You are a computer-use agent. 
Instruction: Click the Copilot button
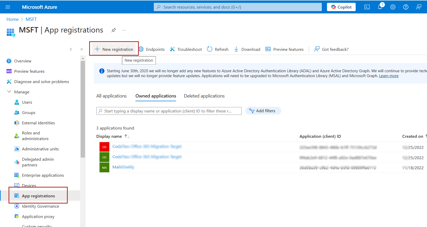(x=341, y=7)
